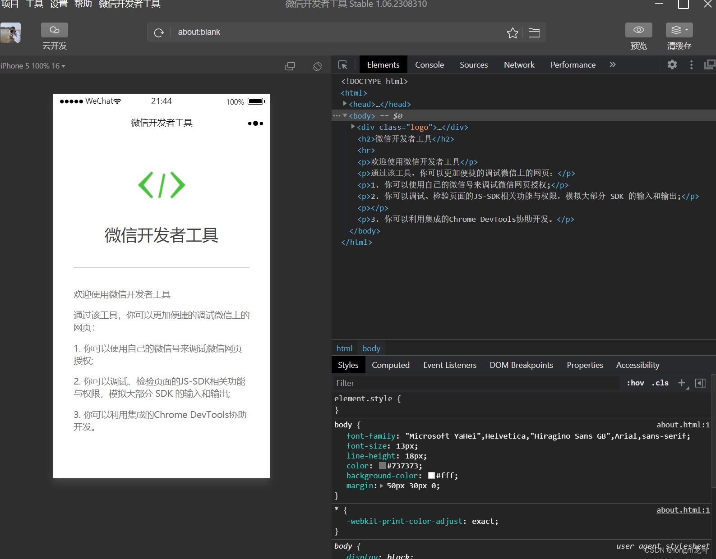Image resolution: width=716 pixels, height=559 pixels.
Task: Open the Properties pane
Action: click(585, 365)
